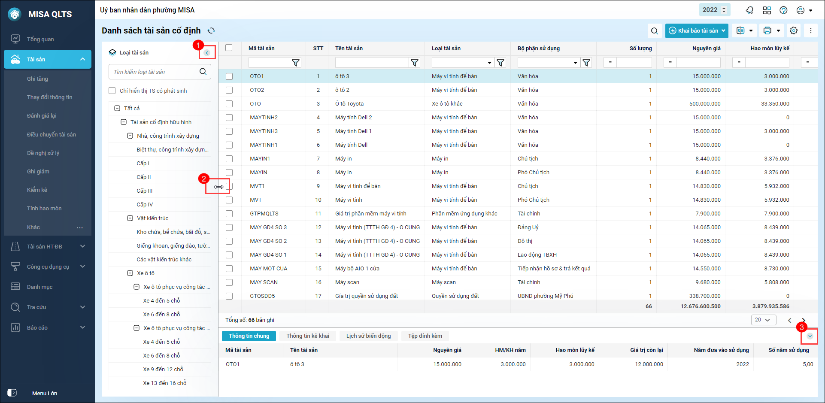This screenshot has height=403, width=825.
Task: Open the search magnifier in top toolbar
Action: point(654,31)
